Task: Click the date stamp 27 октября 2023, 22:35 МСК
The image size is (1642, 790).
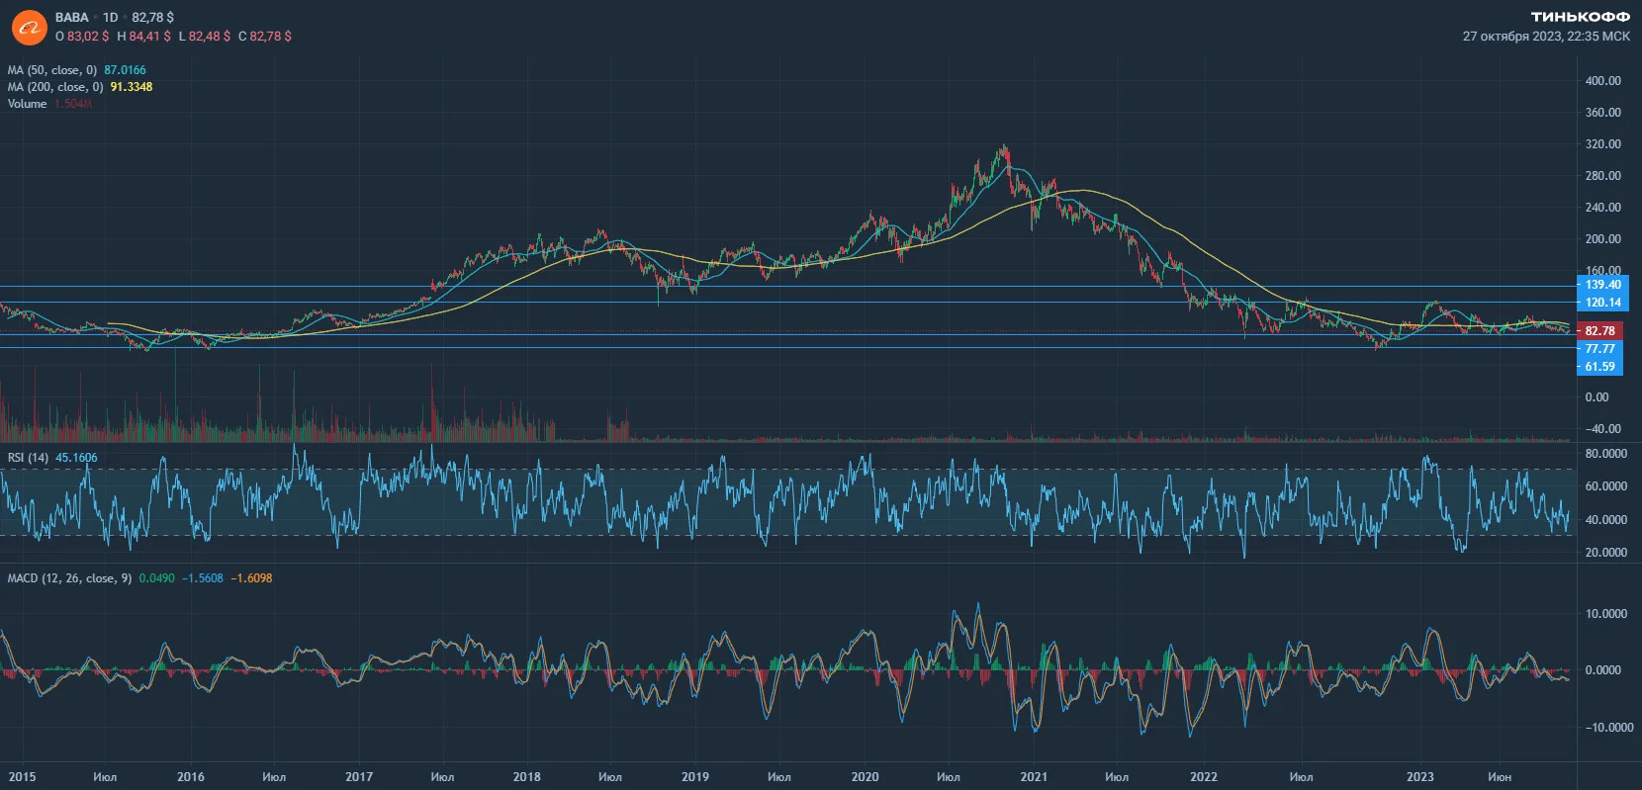Action: (1546, 37)
